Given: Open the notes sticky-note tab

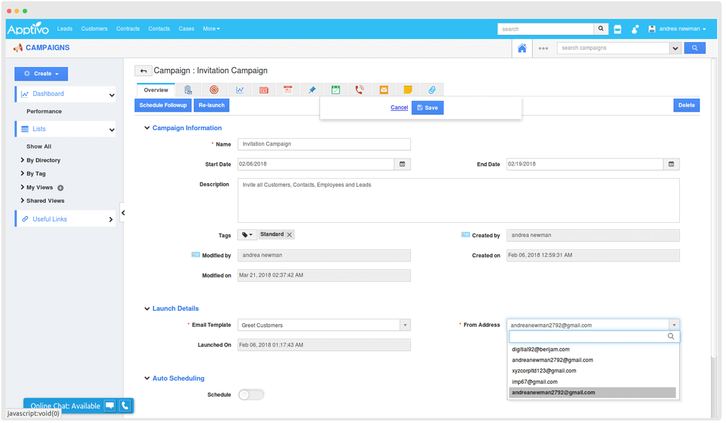Looking at the screenshot, I should point(408,90).
